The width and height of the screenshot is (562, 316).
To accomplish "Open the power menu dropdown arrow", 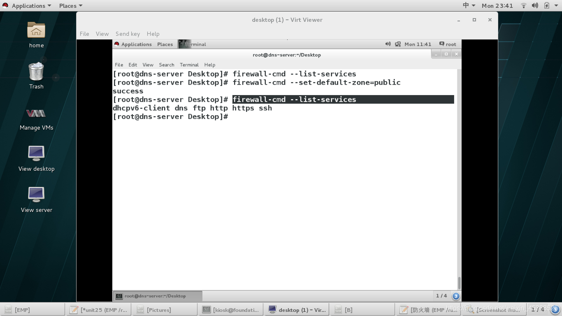I will click(x=557, y=6).
